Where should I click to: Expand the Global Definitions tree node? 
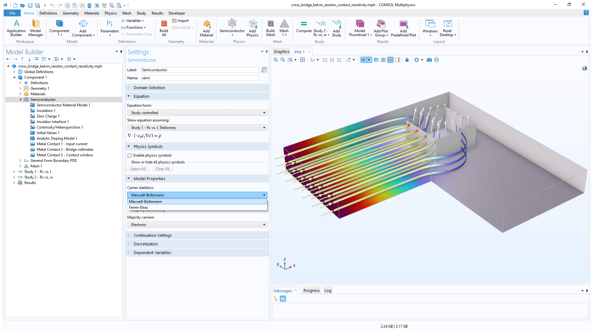[x=15, y=72]
